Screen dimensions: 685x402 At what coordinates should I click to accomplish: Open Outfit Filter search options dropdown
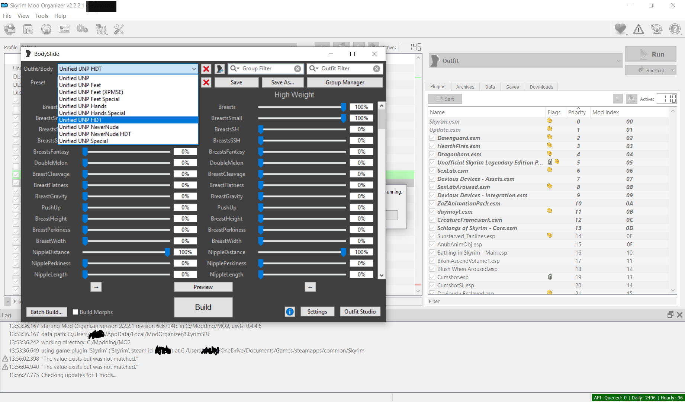click(x=314, y=68)
